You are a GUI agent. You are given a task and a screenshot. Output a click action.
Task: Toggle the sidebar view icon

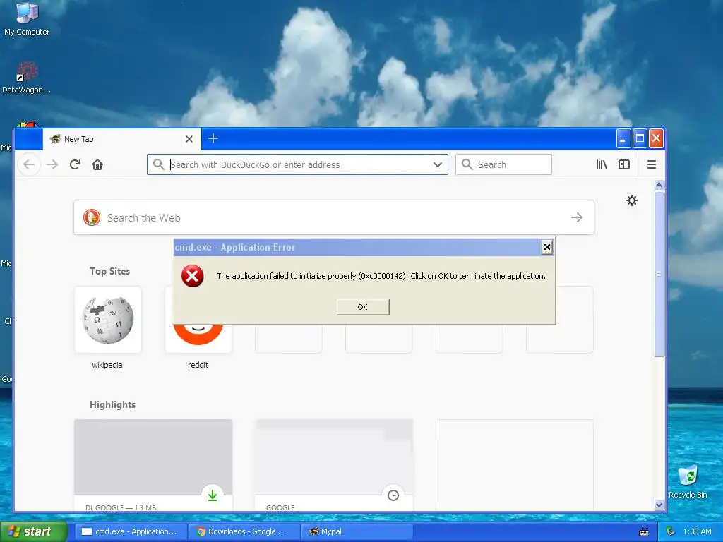[624, 164]
